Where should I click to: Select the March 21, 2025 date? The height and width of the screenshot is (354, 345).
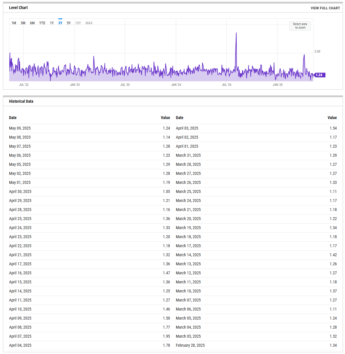pos(188,210)
